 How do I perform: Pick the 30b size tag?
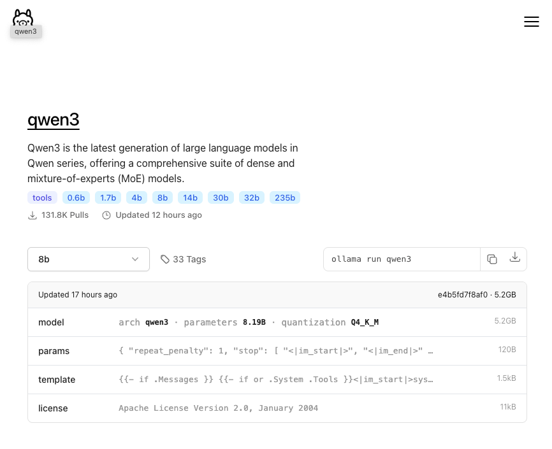(221, 198)
